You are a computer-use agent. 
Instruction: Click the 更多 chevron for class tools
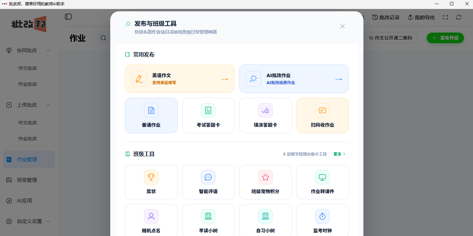[344, 154]
